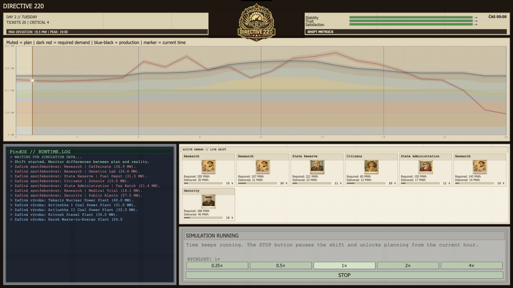Click the SHIFT METRICS header bar
The height and width of the screenshot is (288, 513).
coord(406,32)
